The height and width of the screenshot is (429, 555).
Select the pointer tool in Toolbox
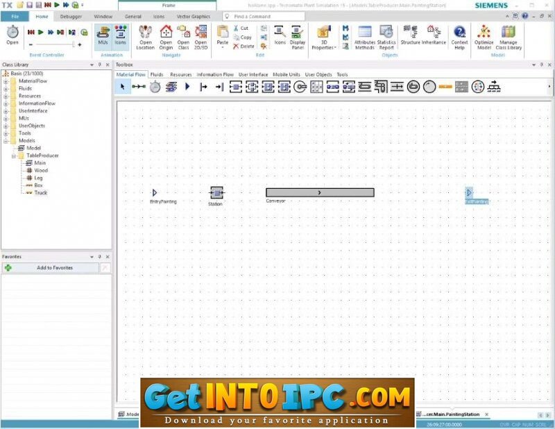(x=123, y=87)
